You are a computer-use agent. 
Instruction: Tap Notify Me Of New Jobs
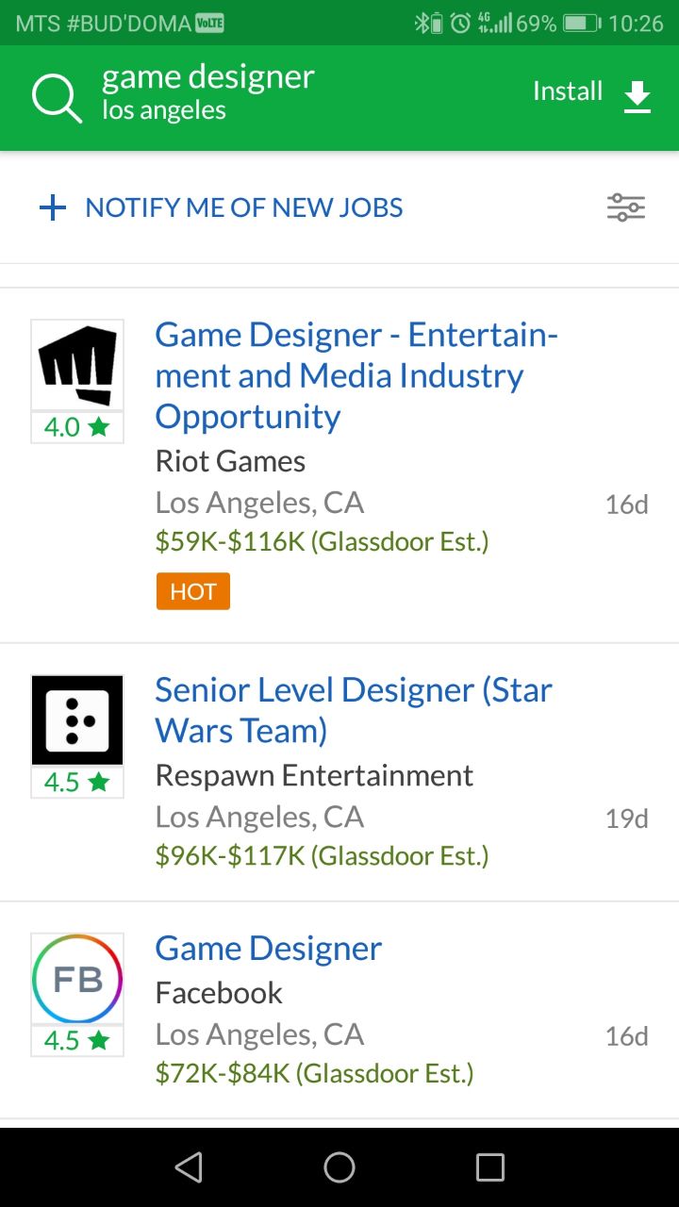244,207
